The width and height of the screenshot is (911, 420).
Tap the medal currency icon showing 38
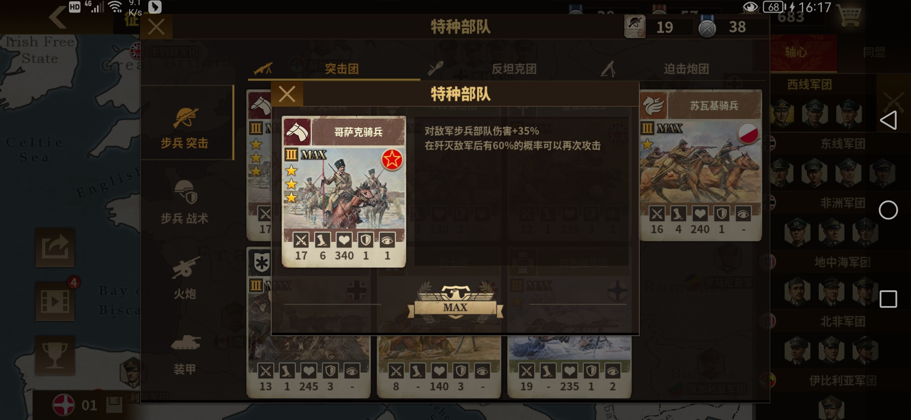707,27
